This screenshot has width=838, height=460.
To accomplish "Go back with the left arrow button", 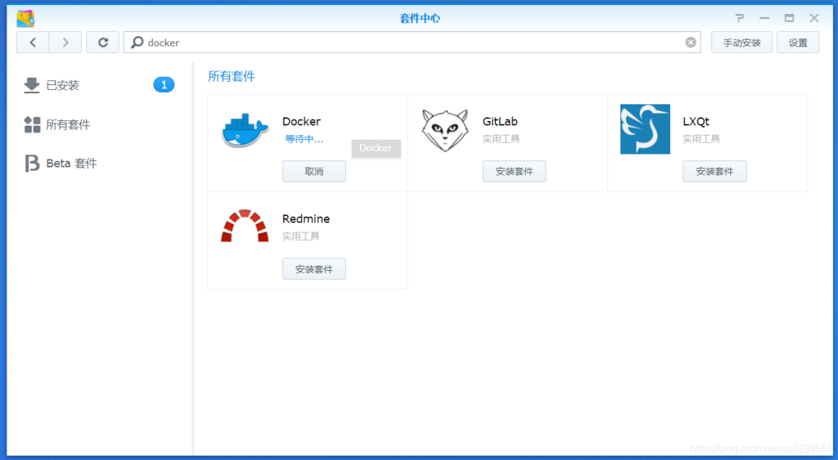I will point(33,43).
